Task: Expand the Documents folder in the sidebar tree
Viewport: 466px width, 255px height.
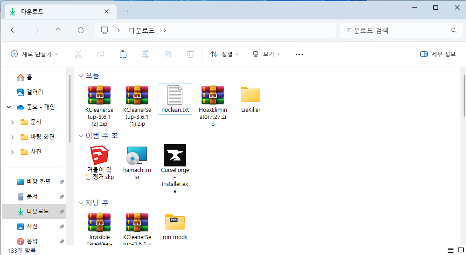Action: tap(13, 122)
